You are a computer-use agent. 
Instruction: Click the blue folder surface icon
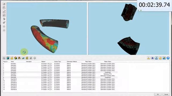pyautogui.click(x=23, y=58)
